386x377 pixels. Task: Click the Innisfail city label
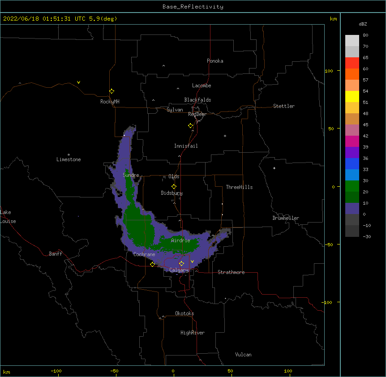[x=186, y=146]
